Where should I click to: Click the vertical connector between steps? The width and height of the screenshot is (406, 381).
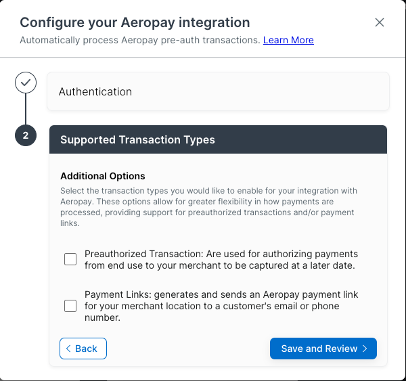click(x=26, y=109)
